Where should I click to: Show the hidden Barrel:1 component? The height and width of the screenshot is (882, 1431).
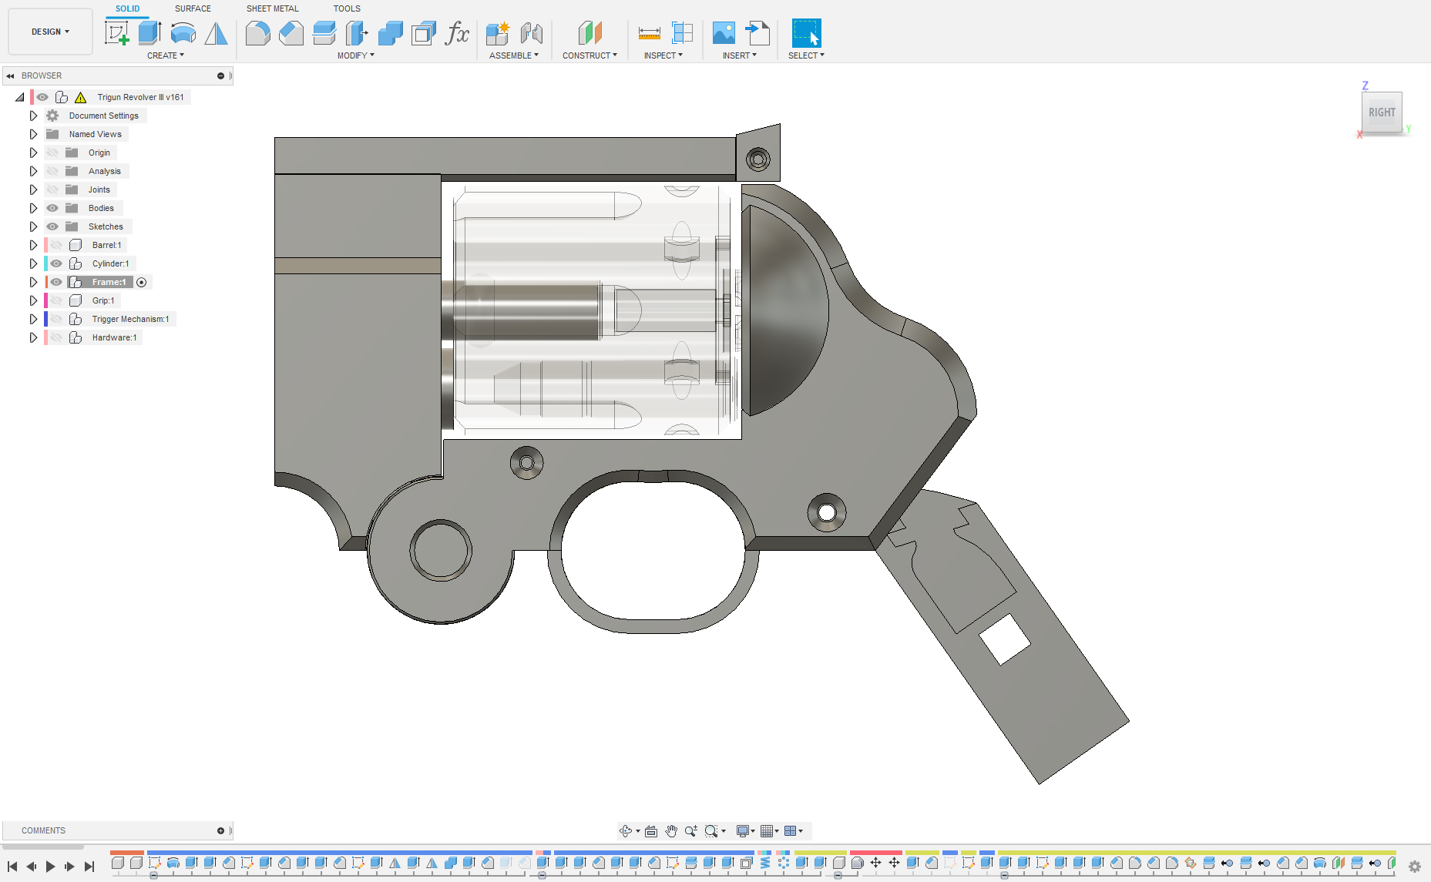[56, 245]
